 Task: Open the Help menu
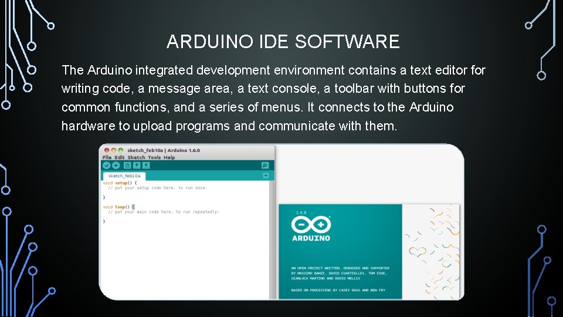[169, 157]
